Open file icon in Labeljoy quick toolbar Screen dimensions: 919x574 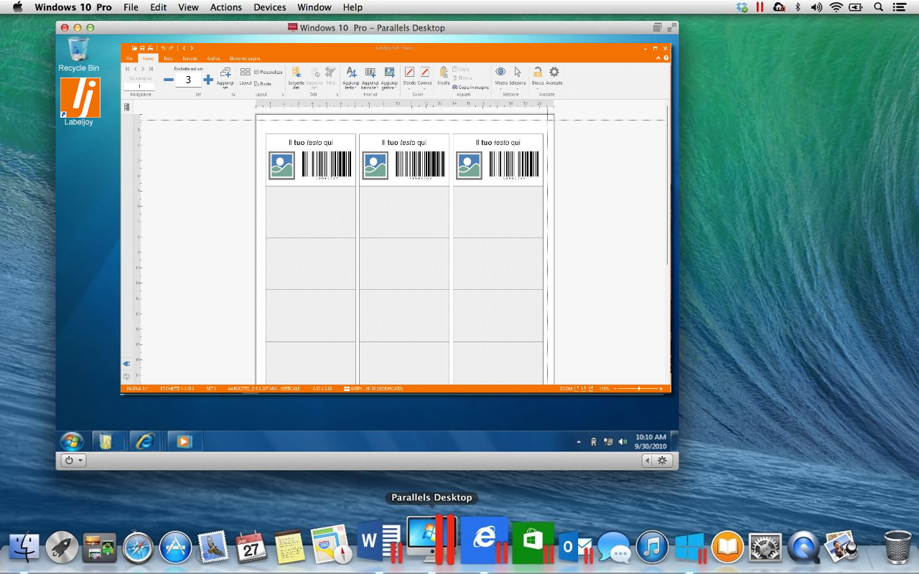tap(134, 48)
